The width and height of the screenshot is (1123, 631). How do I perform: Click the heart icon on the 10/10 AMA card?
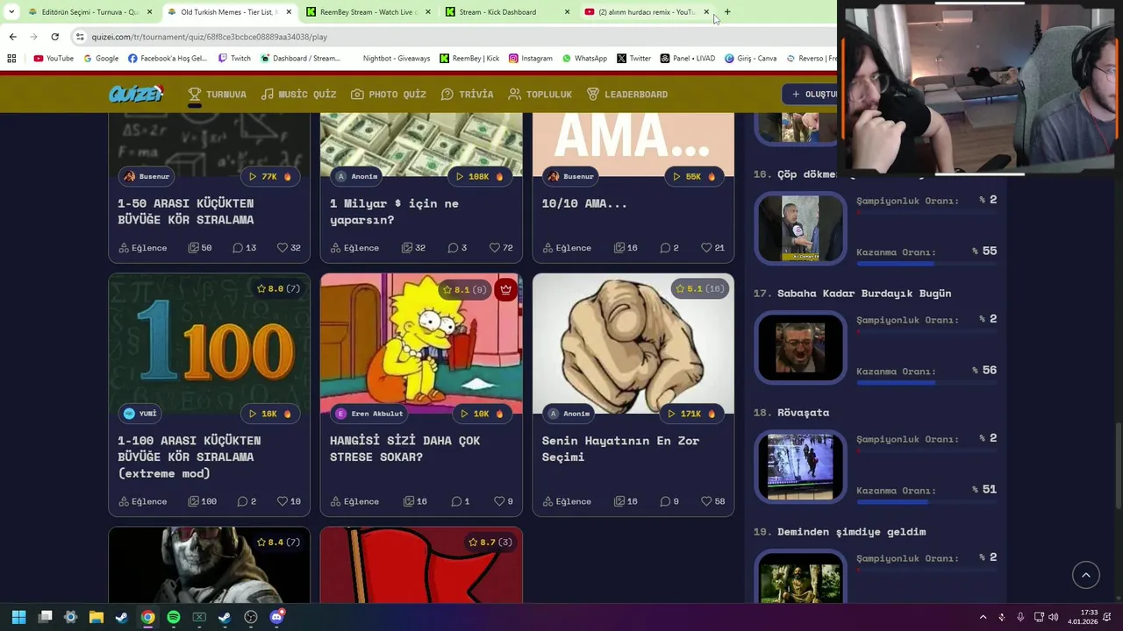coord(706,248)
